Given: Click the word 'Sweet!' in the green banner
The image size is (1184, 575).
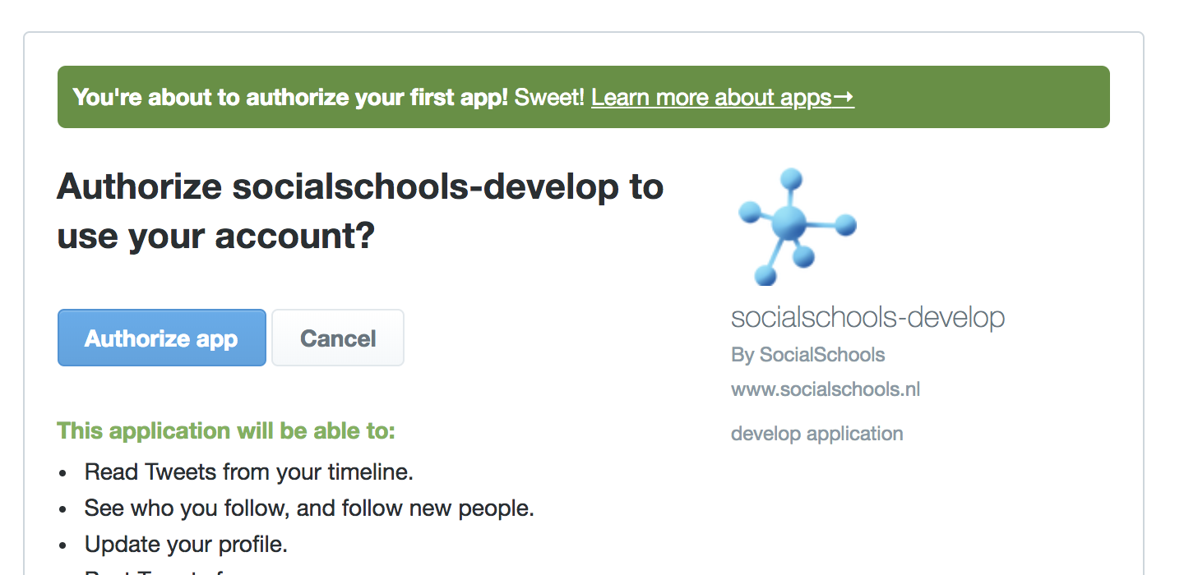Looking at the screenshot, I should (548, 98).
